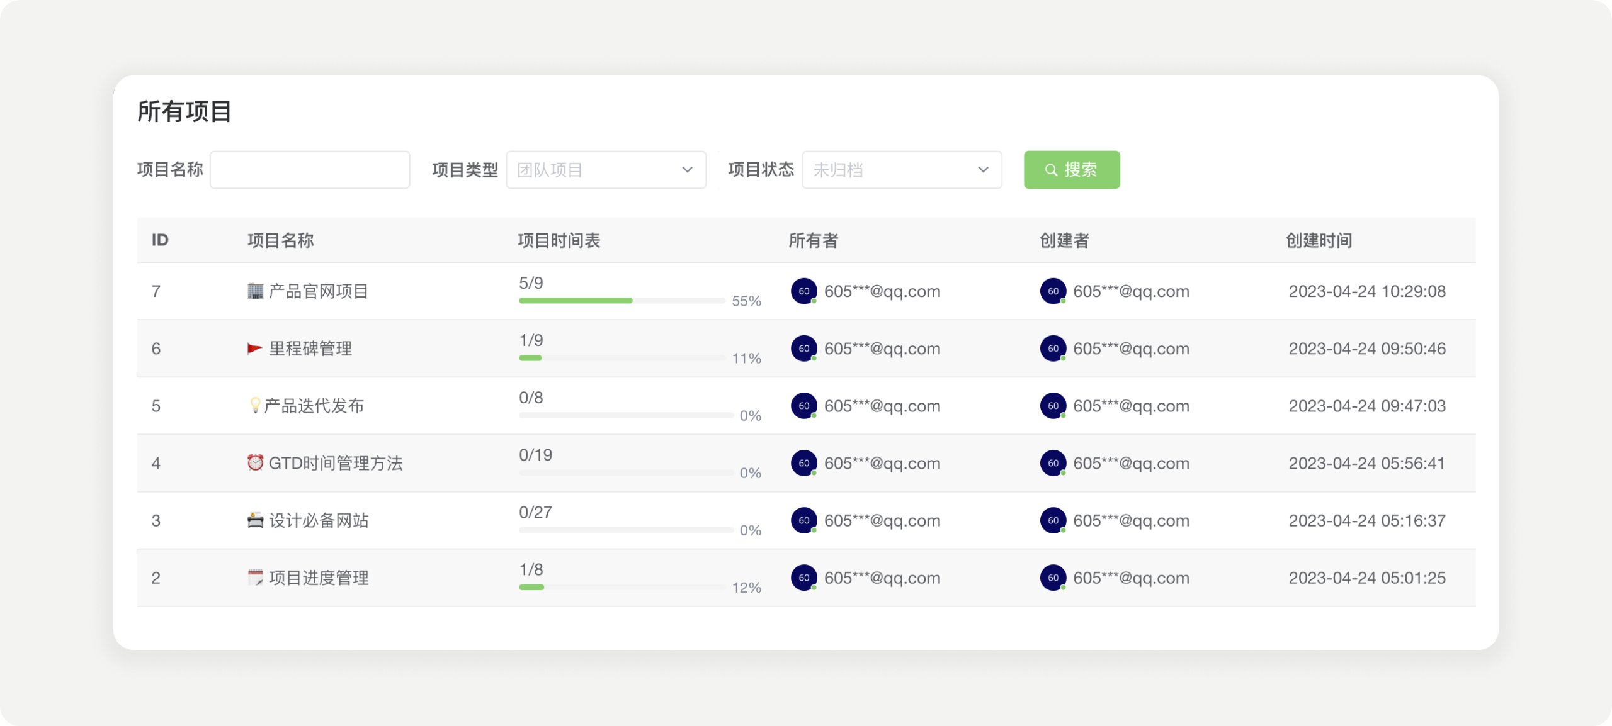
Task: Click the alarm clock icon for GTD时间管理方法
Action: (x=254, y=463)
